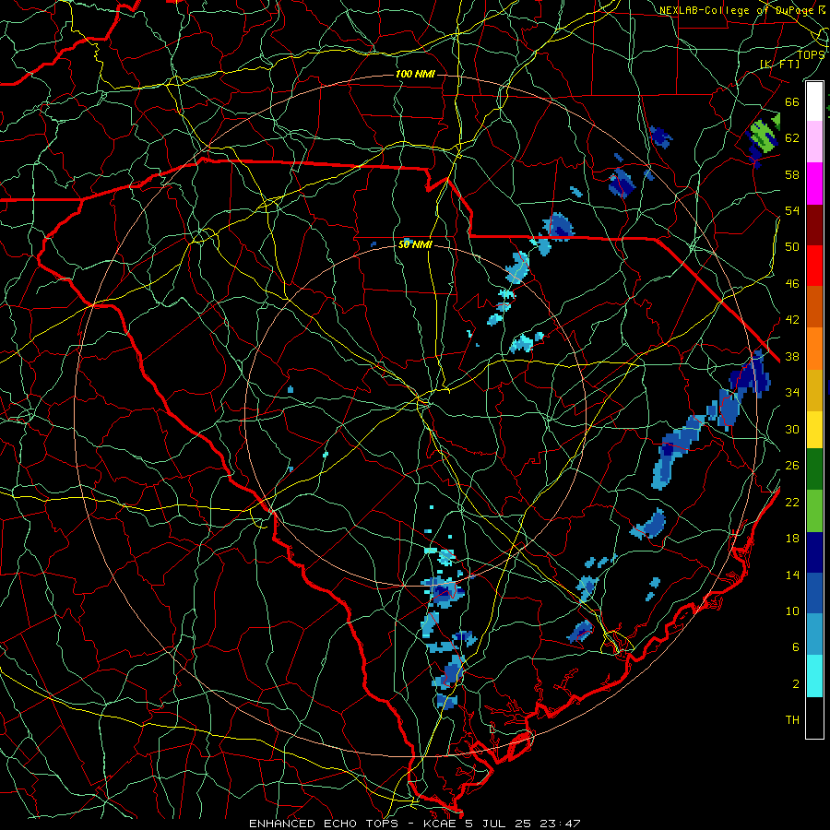The width and height of the screenshot is (830, 830).
Task: Pick the bright yellow legend swatch
Action: [814, 429]
